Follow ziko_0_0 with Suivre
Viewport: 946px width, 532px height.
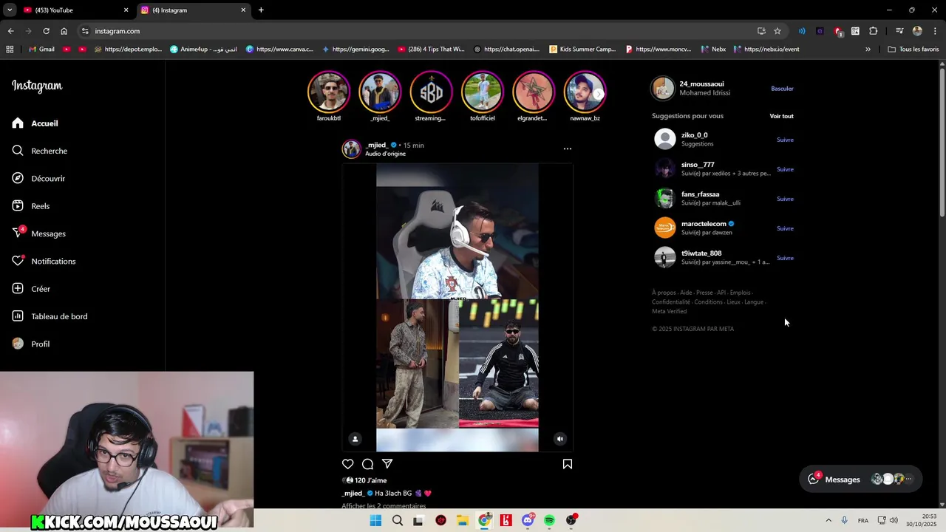coord(785,140)
